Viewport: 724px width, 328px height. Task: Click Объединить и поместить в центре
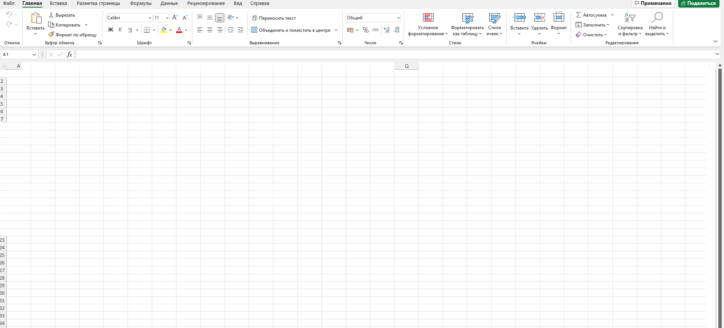291,30
